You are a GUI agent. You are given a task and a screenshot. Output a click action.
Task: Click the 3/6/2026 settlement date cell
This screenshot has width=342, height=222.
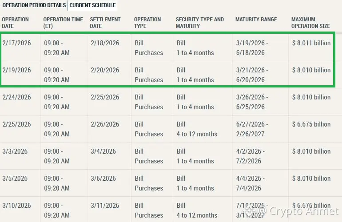pyautogui.click(x=103, y=178)
